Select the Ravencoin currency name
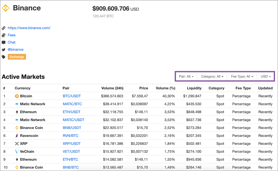 coord(29,136)
